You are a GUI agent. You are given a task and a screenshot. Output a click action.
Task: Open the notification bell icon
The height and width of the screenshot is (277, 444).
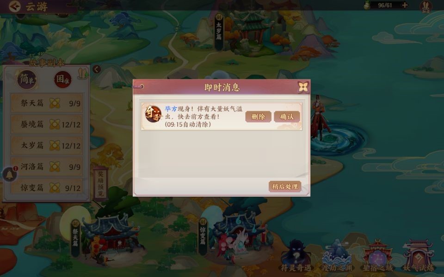point(10,174)
